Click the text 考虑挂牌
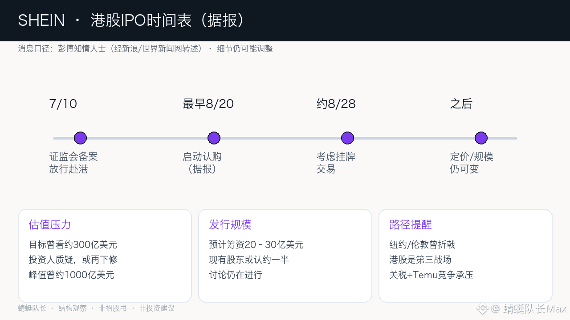The width and height of the screenshot is (570, 320). click(x=336, y=156)
